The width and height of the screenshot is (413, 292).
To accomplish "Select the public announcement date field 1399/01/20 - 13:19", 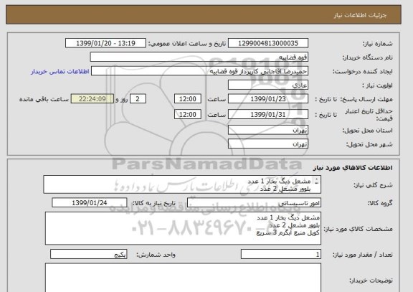I will pos(105,43).
